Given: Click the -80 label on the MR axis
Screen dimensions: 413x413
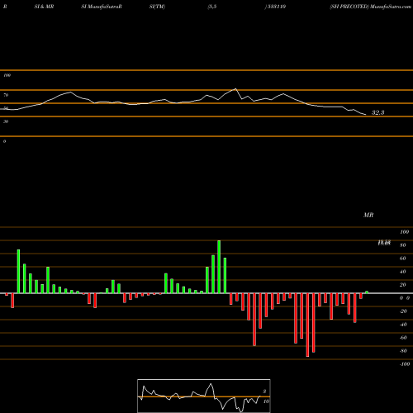Looking at the screenshot, I should [403, 351].
